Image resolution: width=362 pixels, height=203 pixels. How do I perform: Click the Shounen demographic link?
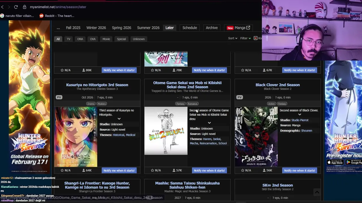pyautogui.click(x=307, y=131)
